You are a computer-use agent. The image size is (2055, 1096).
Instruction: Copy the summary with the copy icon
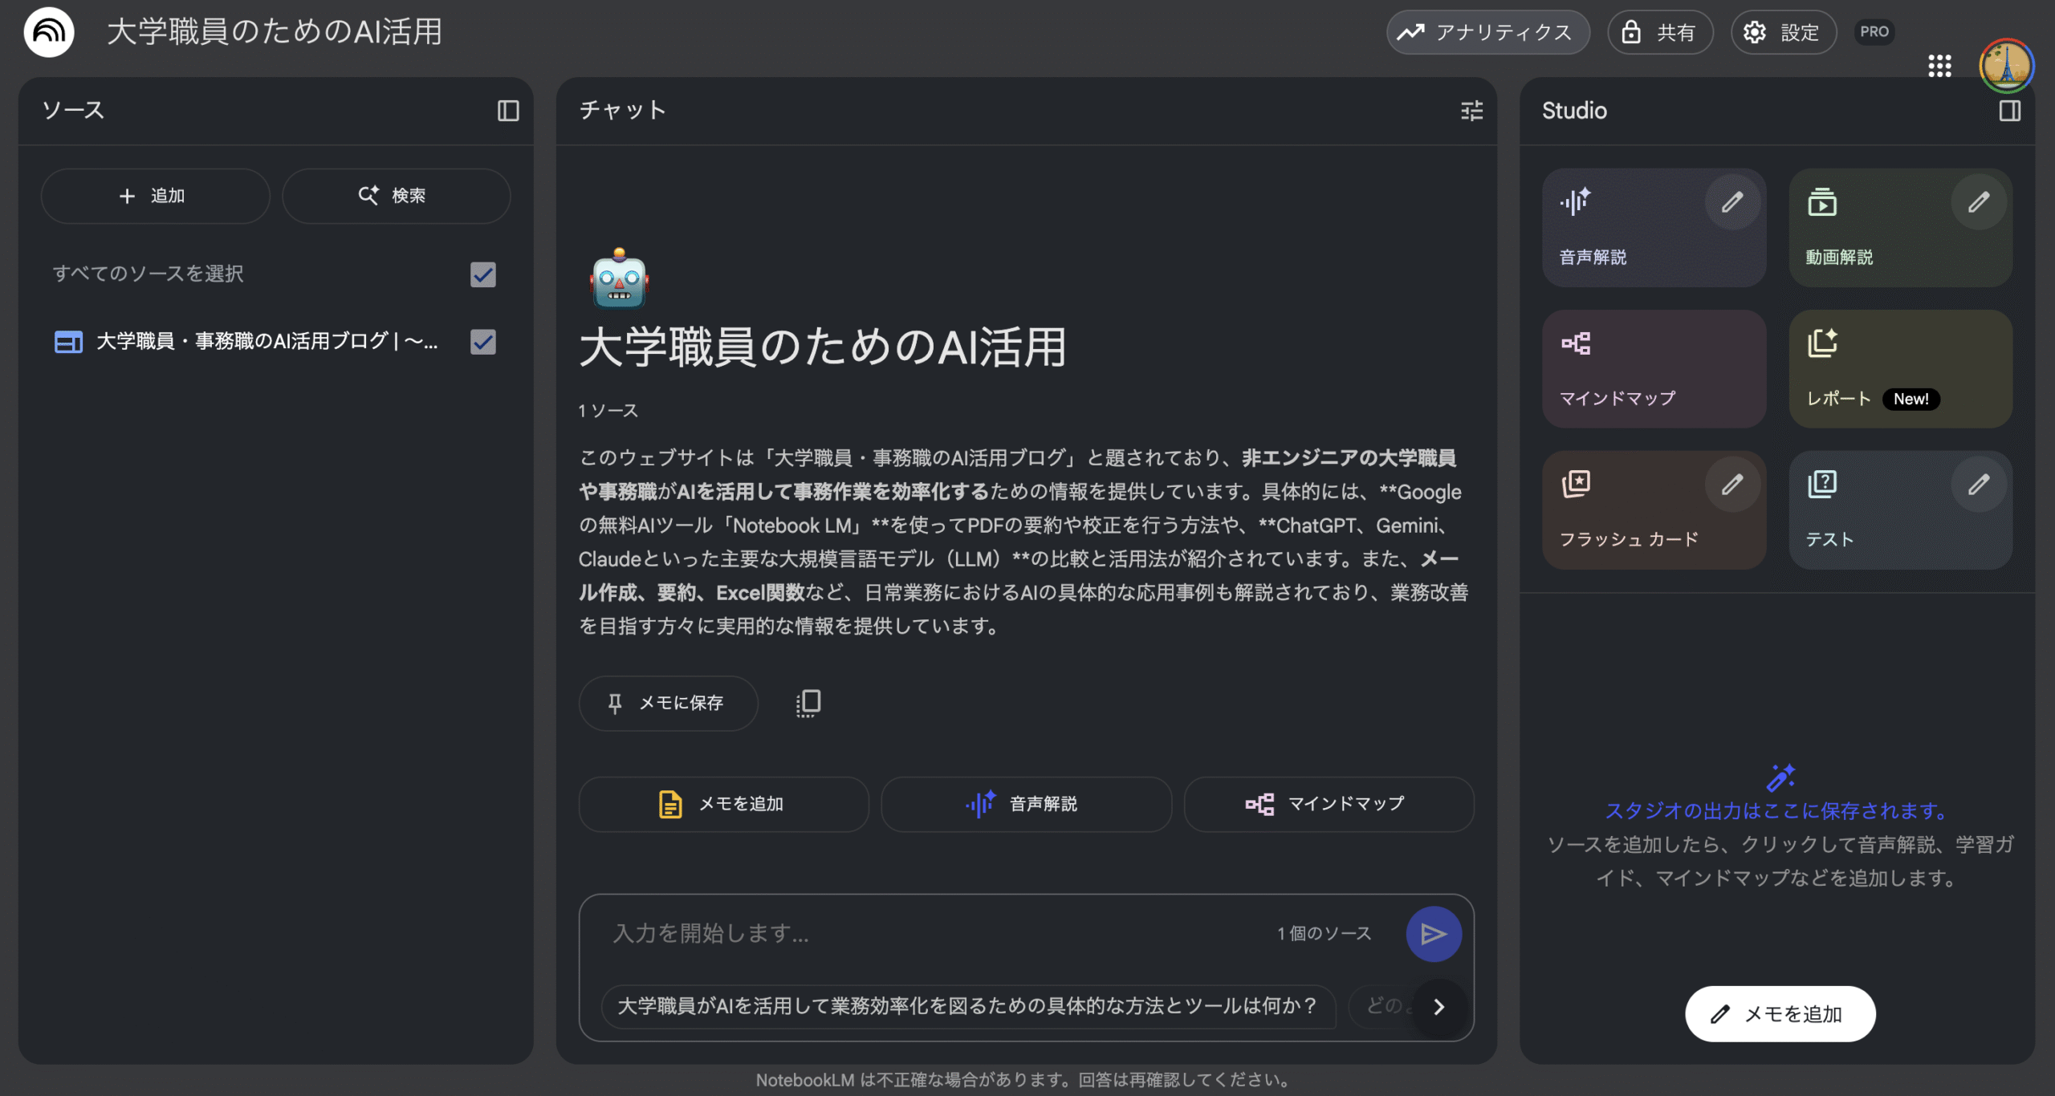point(808,703)
